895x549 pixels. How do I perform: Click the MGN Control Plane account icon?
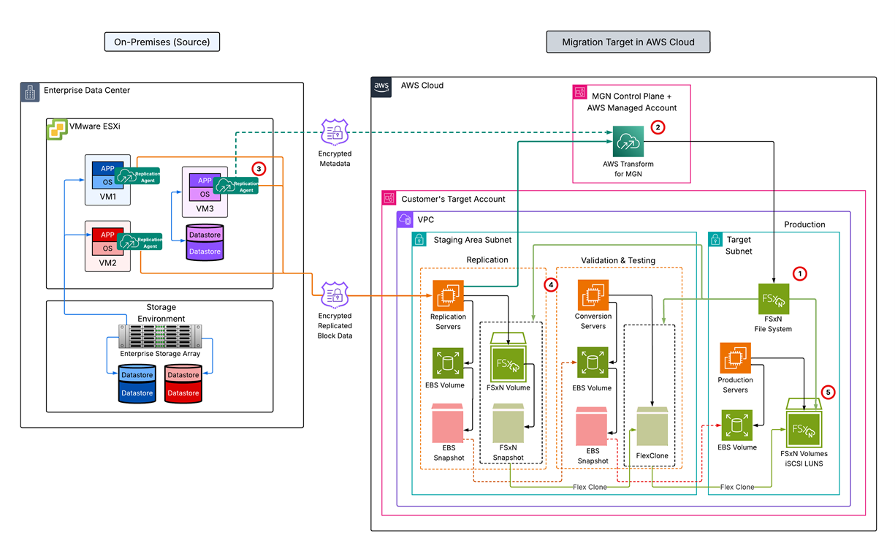point(580,93)
